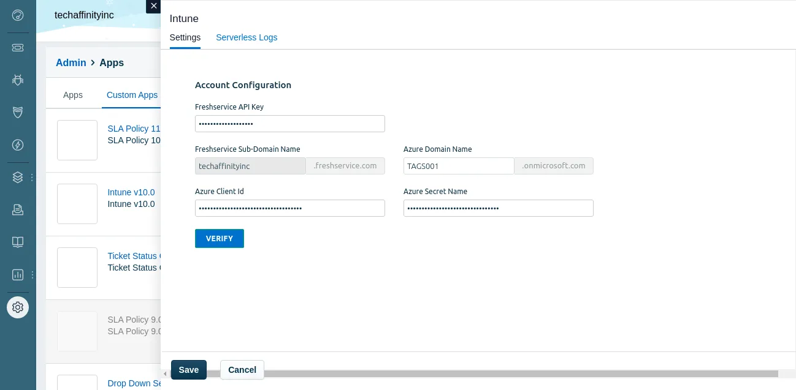Click the horizontal scrollbar at bottom
The height and width of the screenshot is (390, 796).
pyautogui.click(x=473, y=373)
